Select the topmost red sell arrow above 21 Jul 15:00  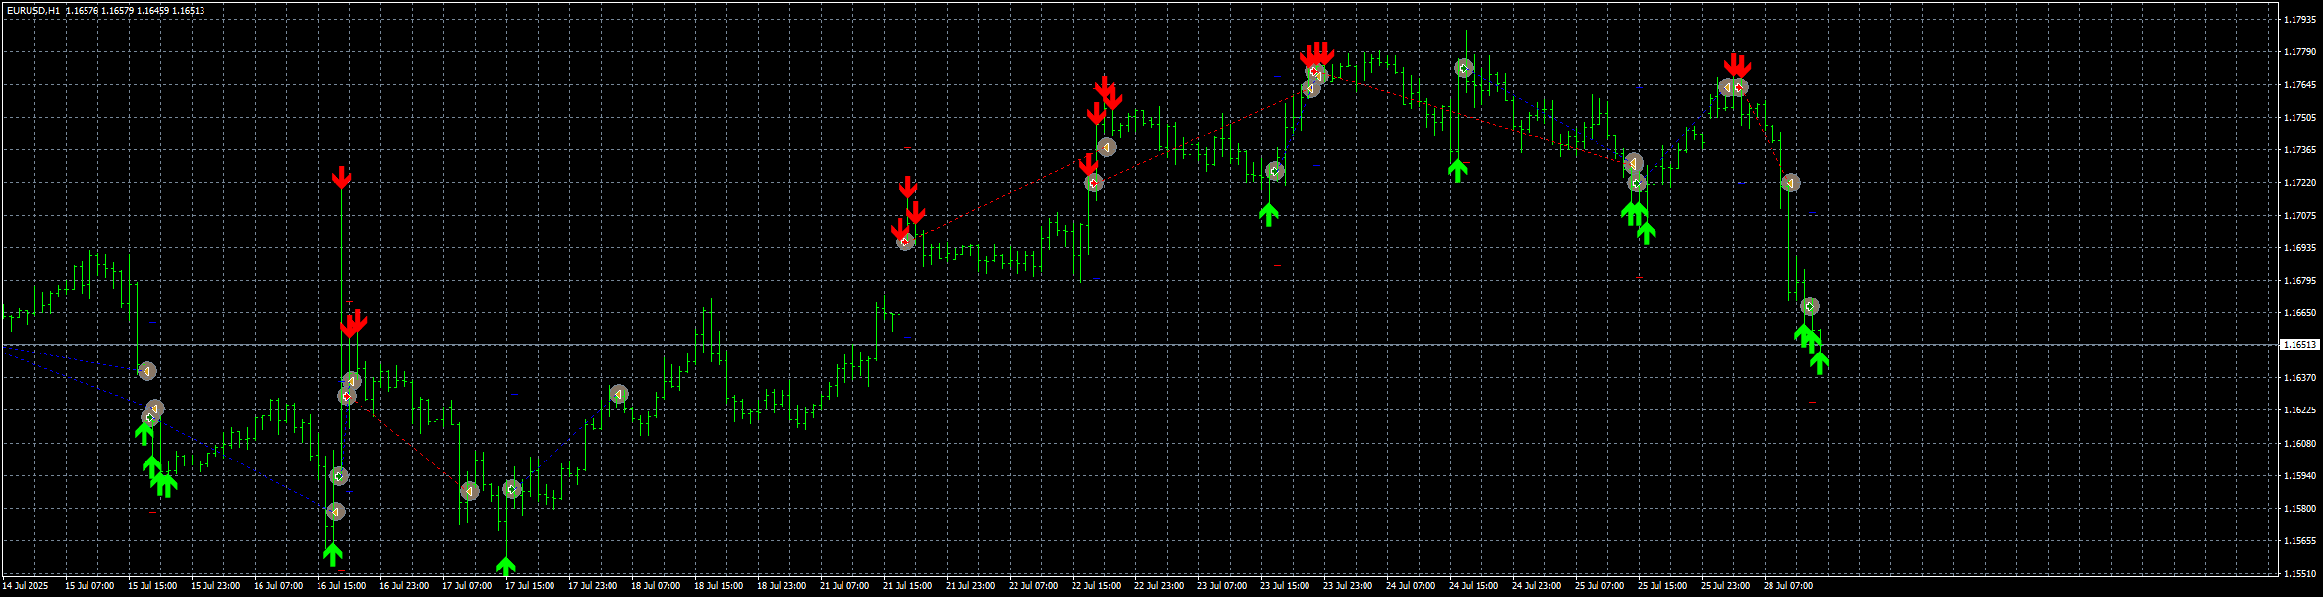(907, 187)
